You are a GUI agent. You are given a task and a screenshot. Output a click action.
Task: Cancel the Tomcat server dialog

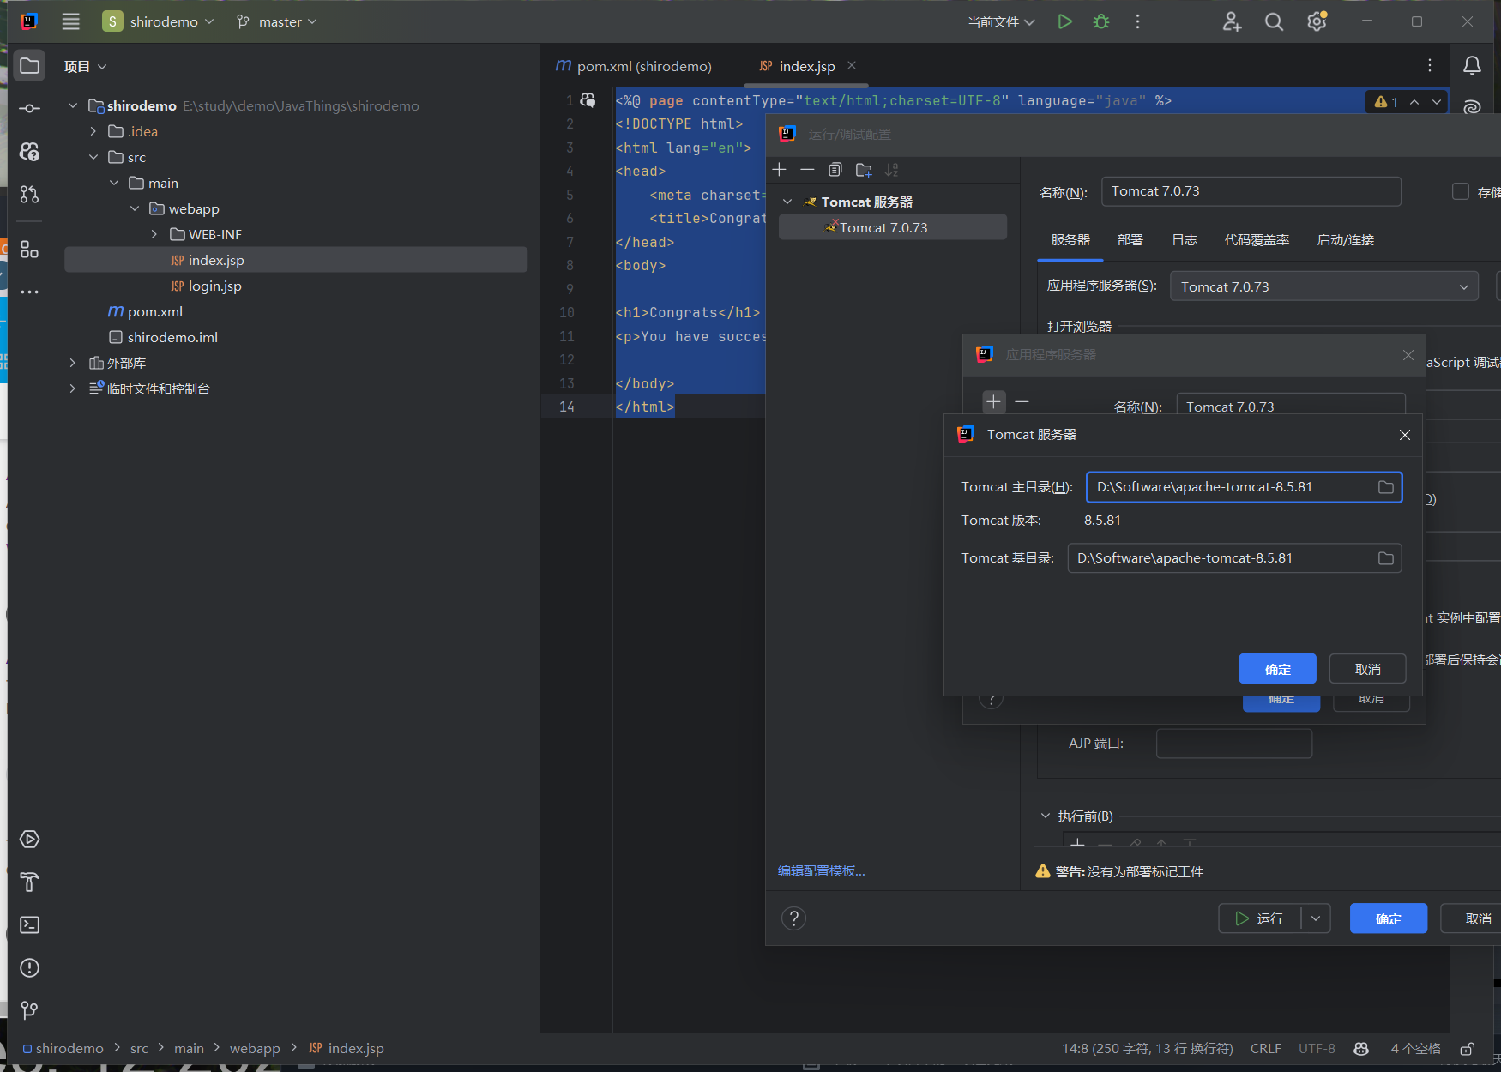click(1367, 669)
